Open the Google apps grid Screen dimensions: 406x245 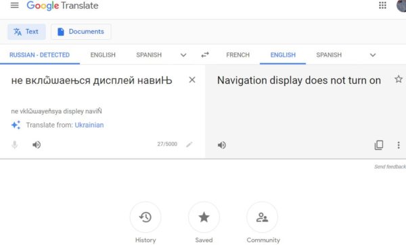(382, 5)
